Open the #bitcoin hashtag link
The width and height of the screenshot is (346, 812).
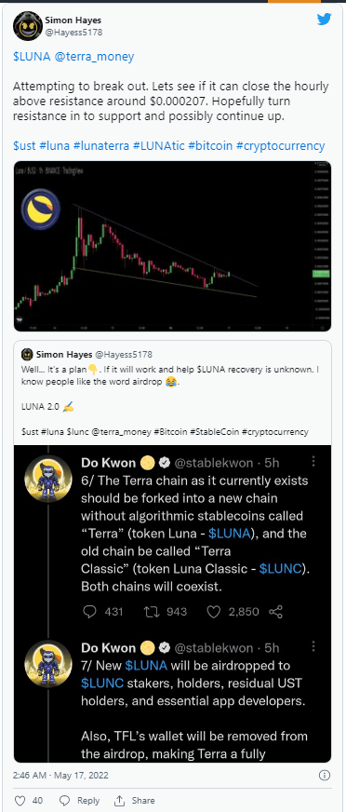[208, 145]
